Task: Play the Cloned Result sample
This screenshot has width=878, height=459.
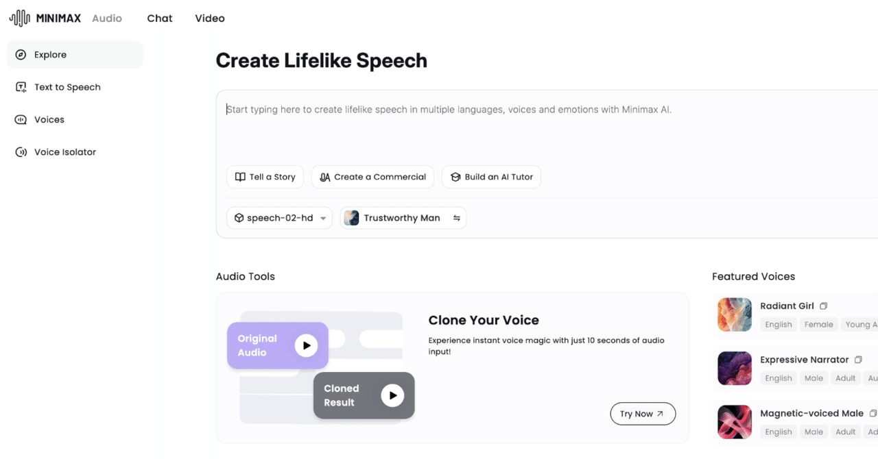Action: coord(392,395)
